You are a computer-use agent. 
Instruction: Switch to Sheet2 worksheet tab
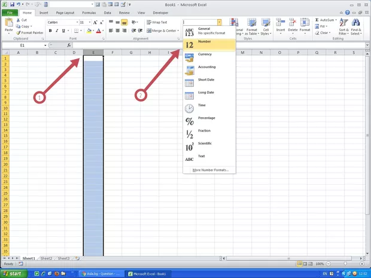(46, 258)
